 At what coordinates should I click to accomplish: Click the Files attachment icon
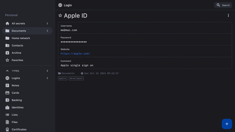pyautogui.click(x=7, y=122)
